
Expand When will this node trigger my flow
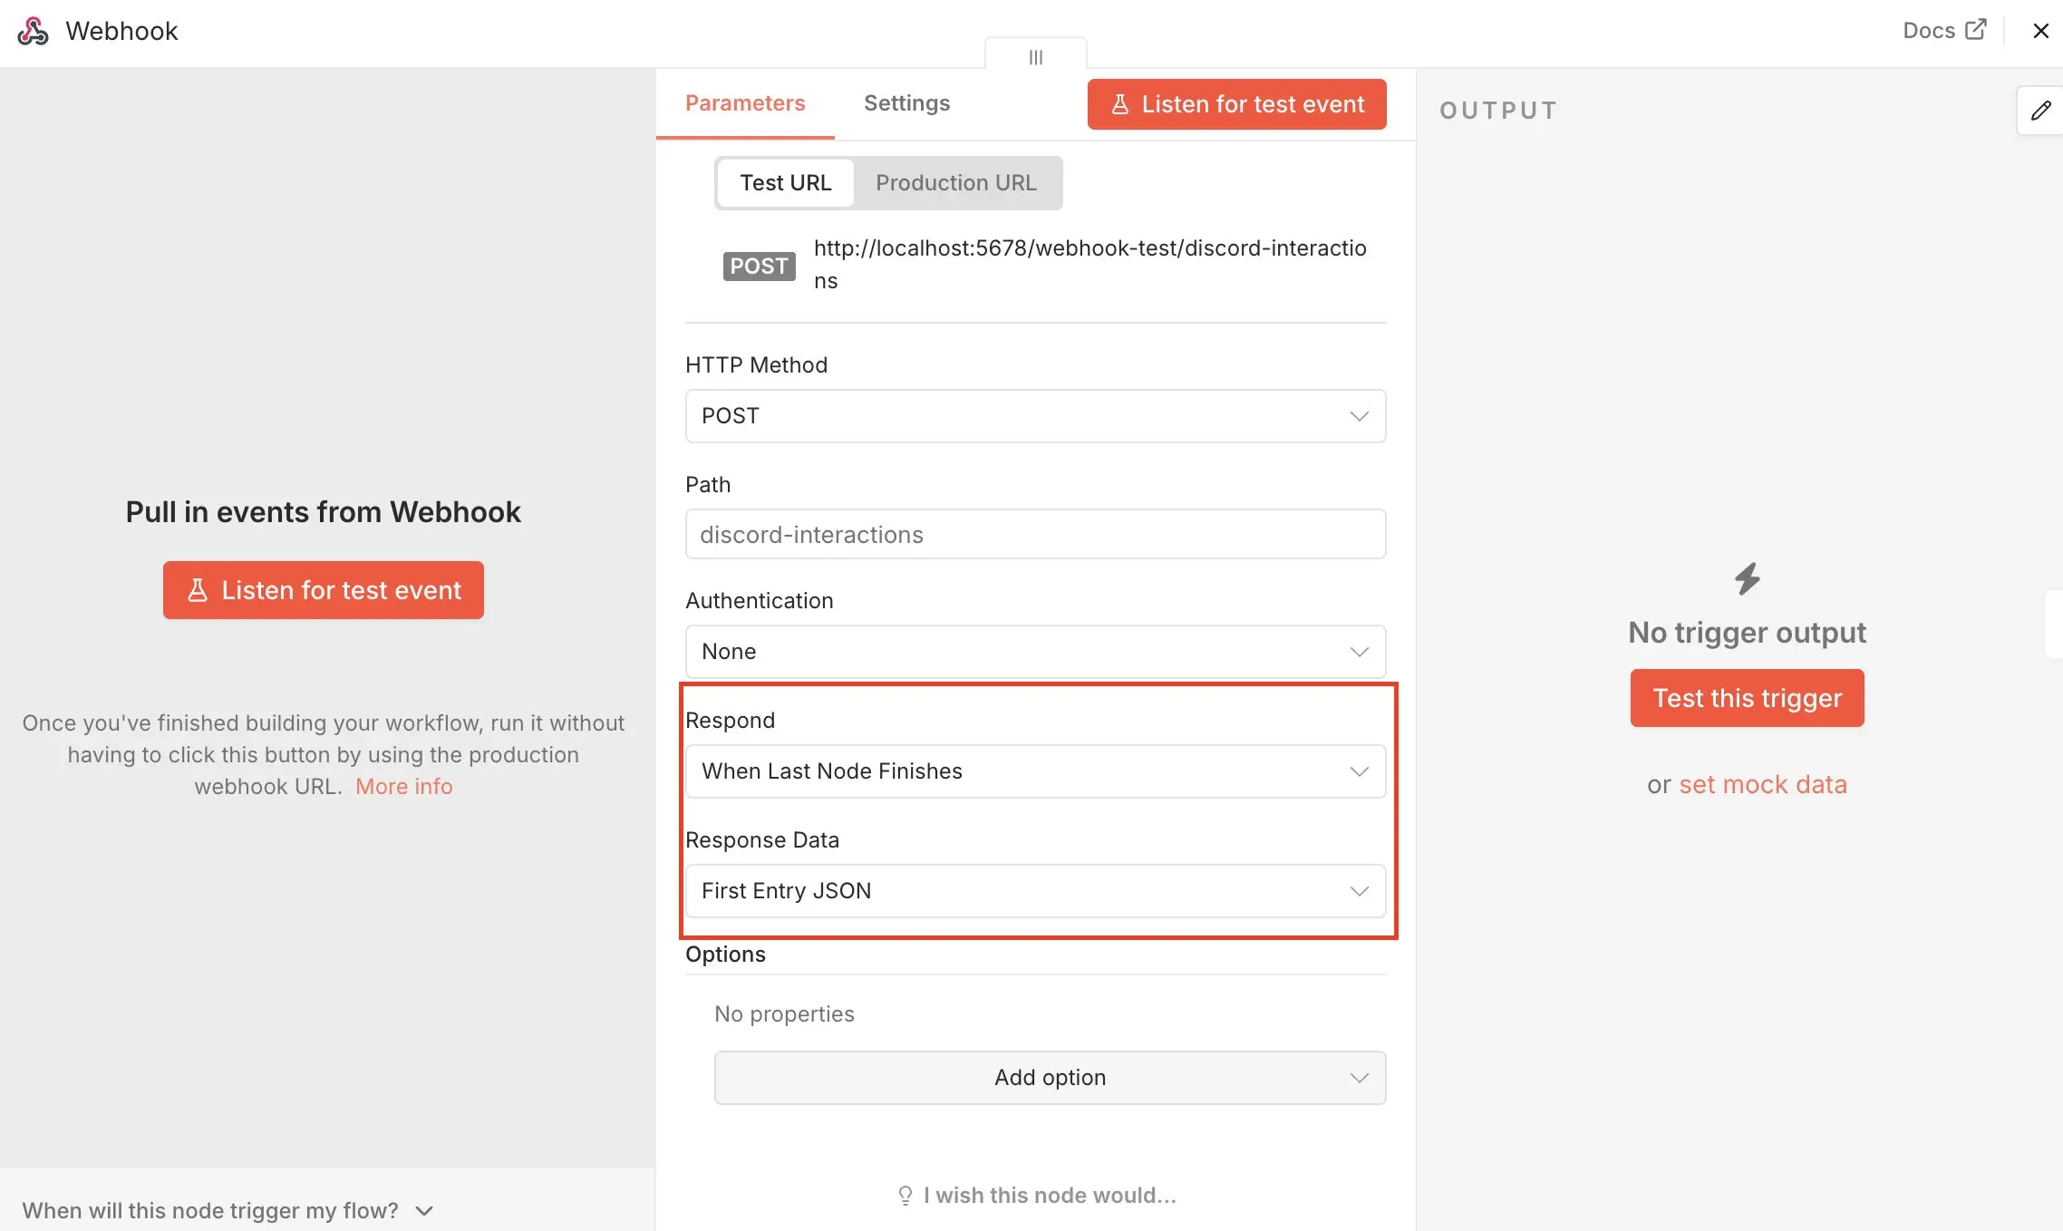(x=225, y=1210)
